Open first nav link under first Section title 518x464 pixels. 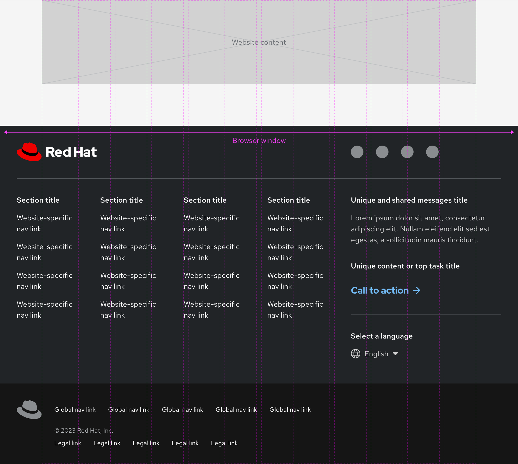click(x=44, y=223)
